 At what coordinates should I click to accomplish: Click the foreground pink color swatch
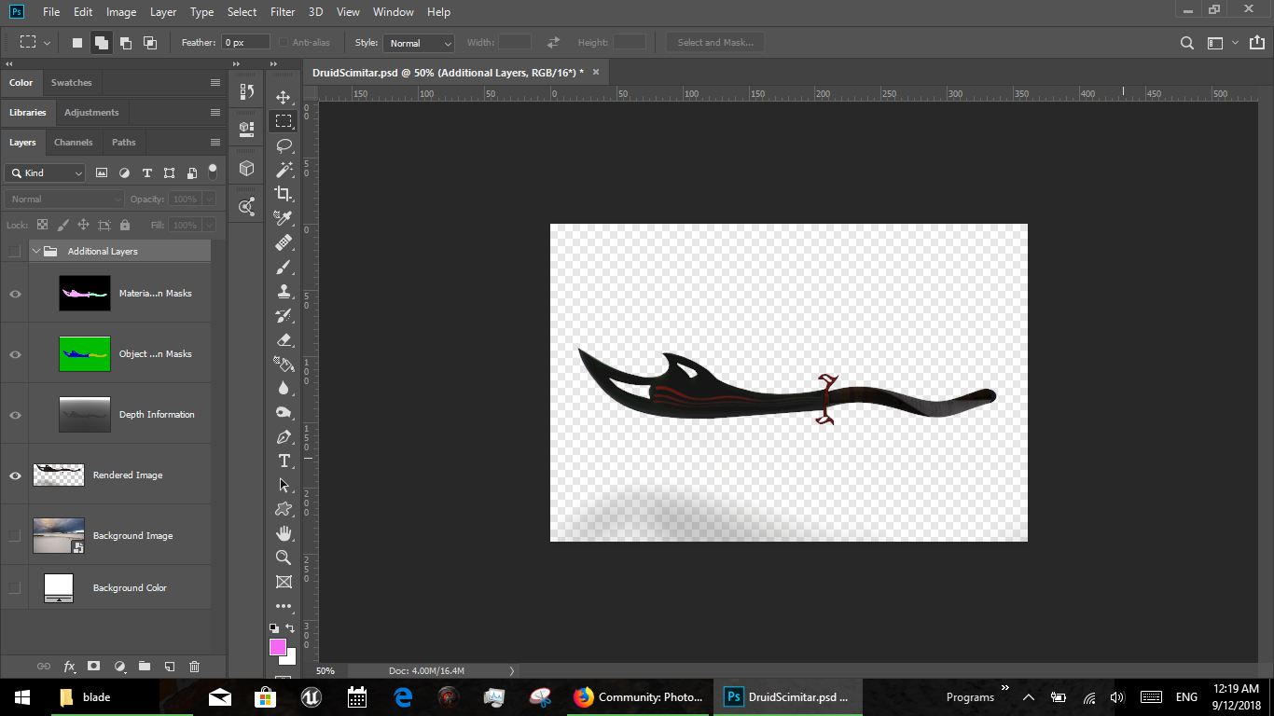(x=277, y=647)
